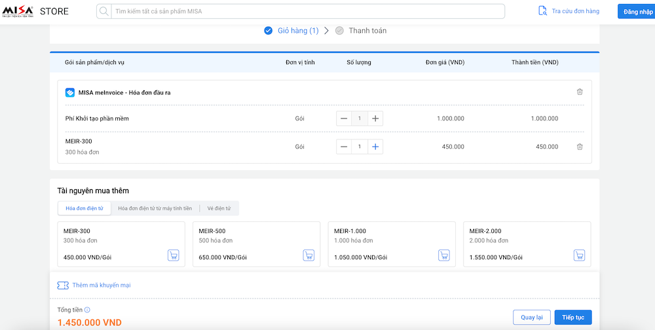Click the "MISA meInvoice - Hóa đơn đầu ra" title
Image resolution: width=655 pixels, height=330 pixels.
click(124, 92)
